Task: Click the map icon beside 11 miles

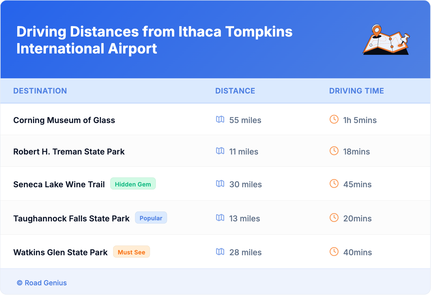Action: pyautogui.click(x=220, y=151)
